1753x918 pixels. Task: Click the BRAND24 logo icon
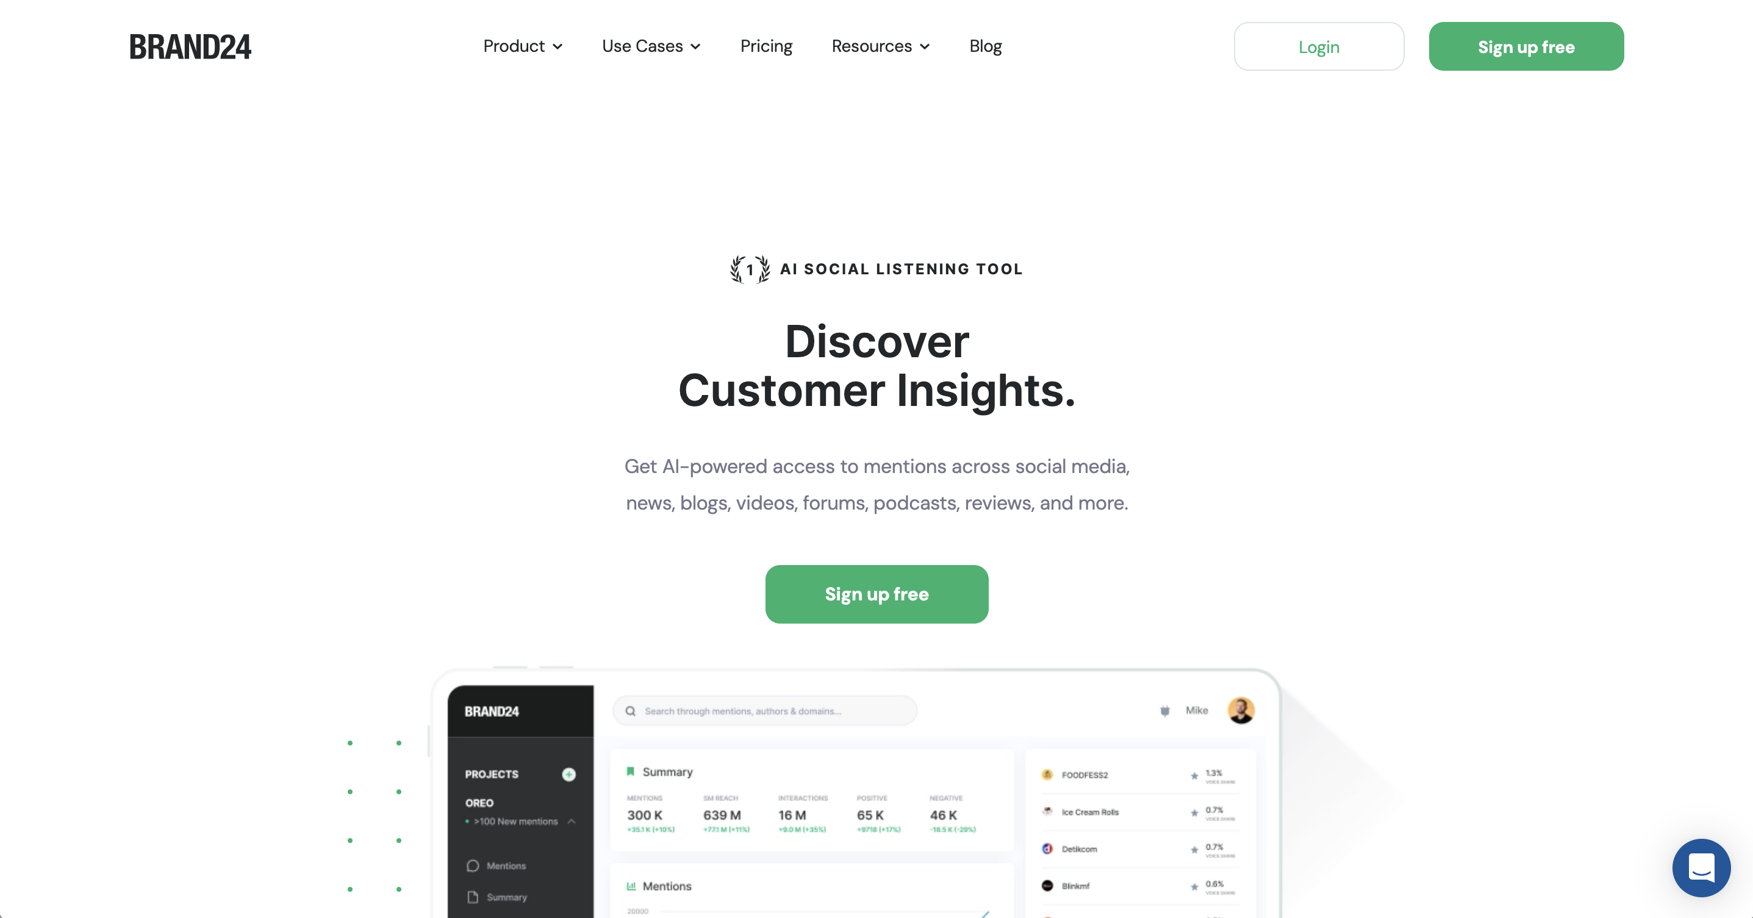click(190, 46)
